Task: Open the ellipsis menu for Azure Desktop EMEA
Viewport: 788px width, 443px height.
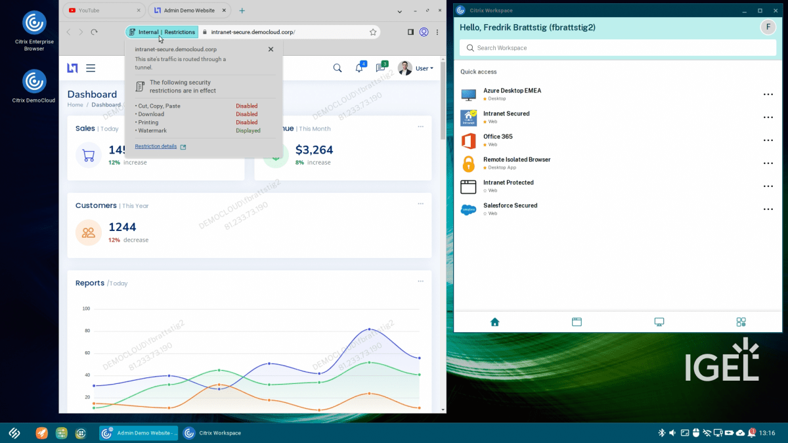Action: (x=768, y=94)
